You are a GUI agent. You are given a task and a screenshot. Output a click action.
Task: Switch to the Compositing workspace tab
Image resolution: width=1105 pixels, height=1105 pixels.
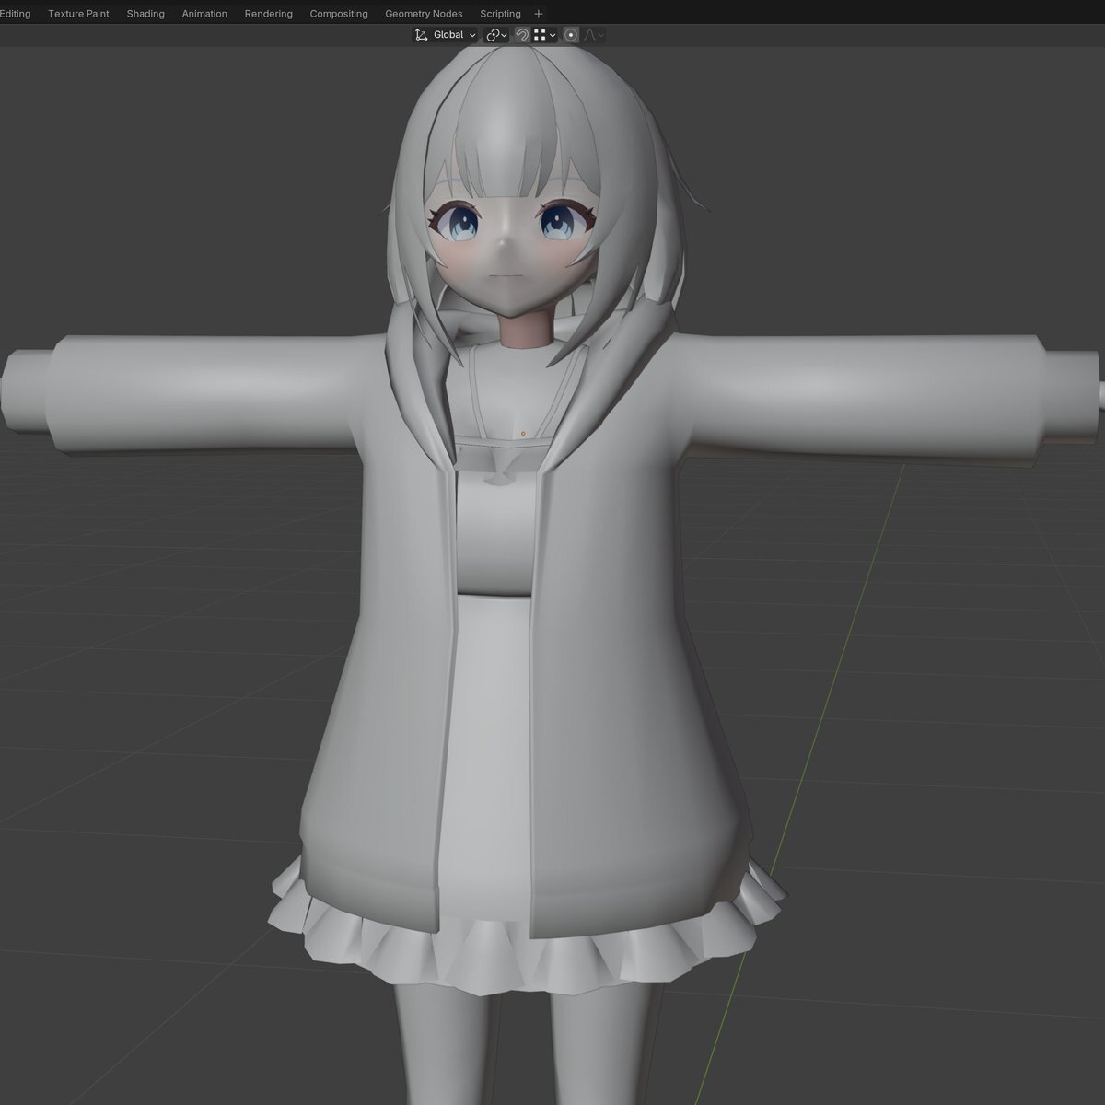tap(339, 14)
